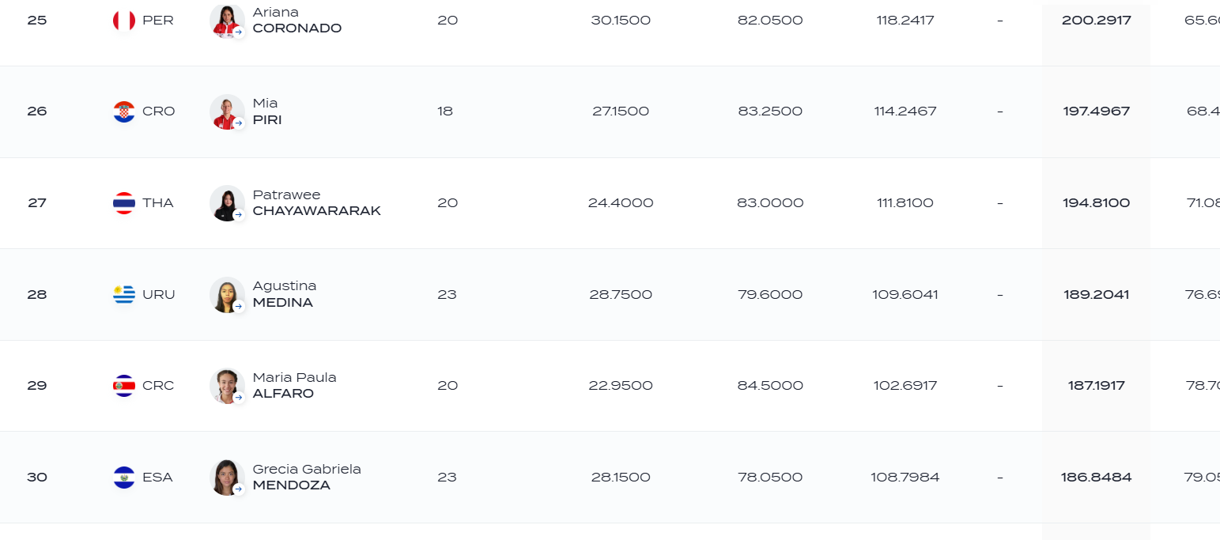The image size is (1220, 540).
Task: Select the rank 30 row number
Action: (x=37, y=478)
